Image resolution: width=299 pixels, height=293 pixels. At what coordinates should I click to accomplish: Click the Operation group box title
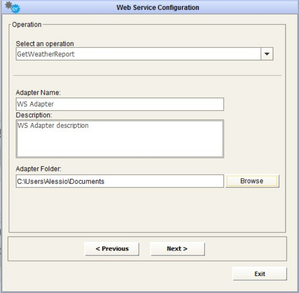click(27, 25)
